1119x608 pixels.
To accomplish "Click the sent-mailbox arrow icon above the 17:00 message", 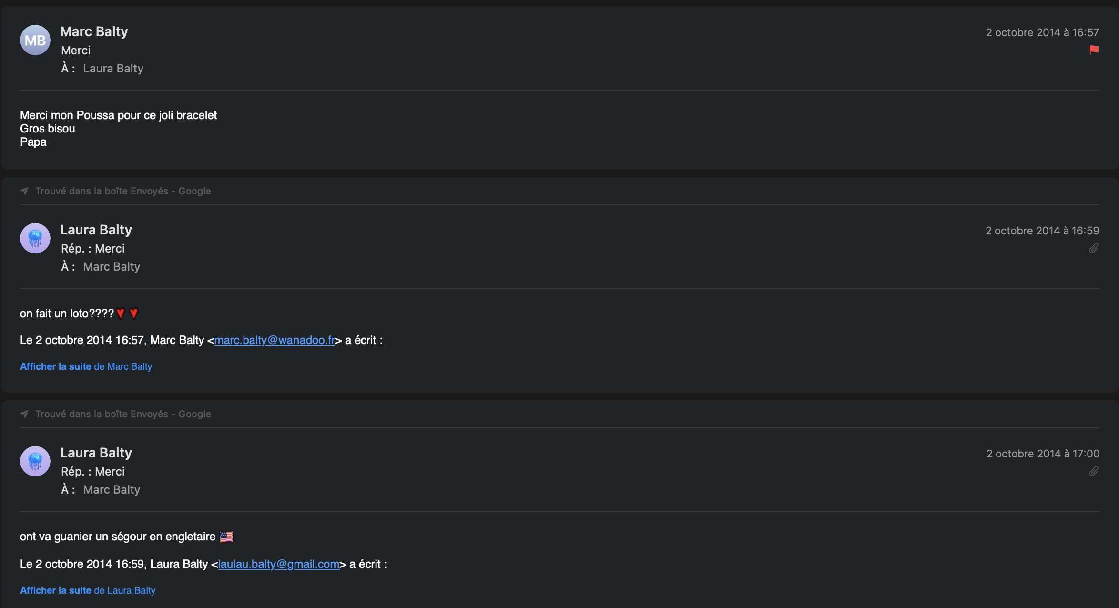I will pos(24,414).
